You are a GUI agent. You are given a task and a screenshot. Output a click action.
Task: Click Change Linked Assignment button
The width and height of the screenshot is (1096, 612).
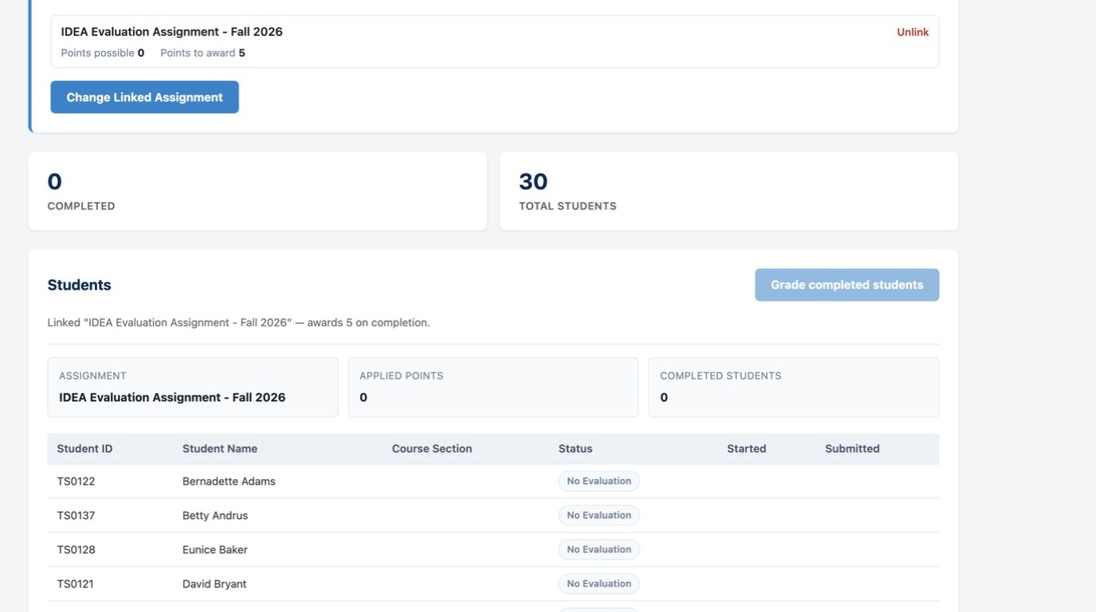pos(144,97)
